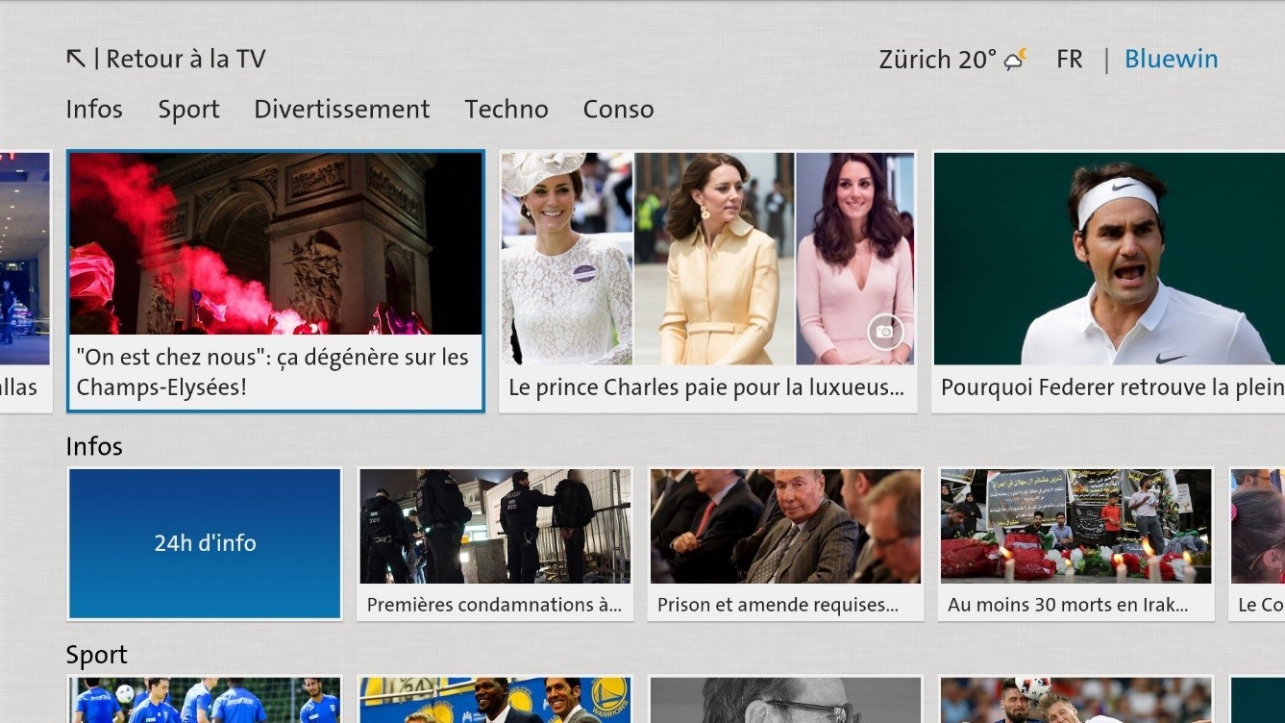Viewport: 1285px width, 723px height.
Task: Open the Bluewin link
Action: pyautogui.click(x=1171, y=60)
